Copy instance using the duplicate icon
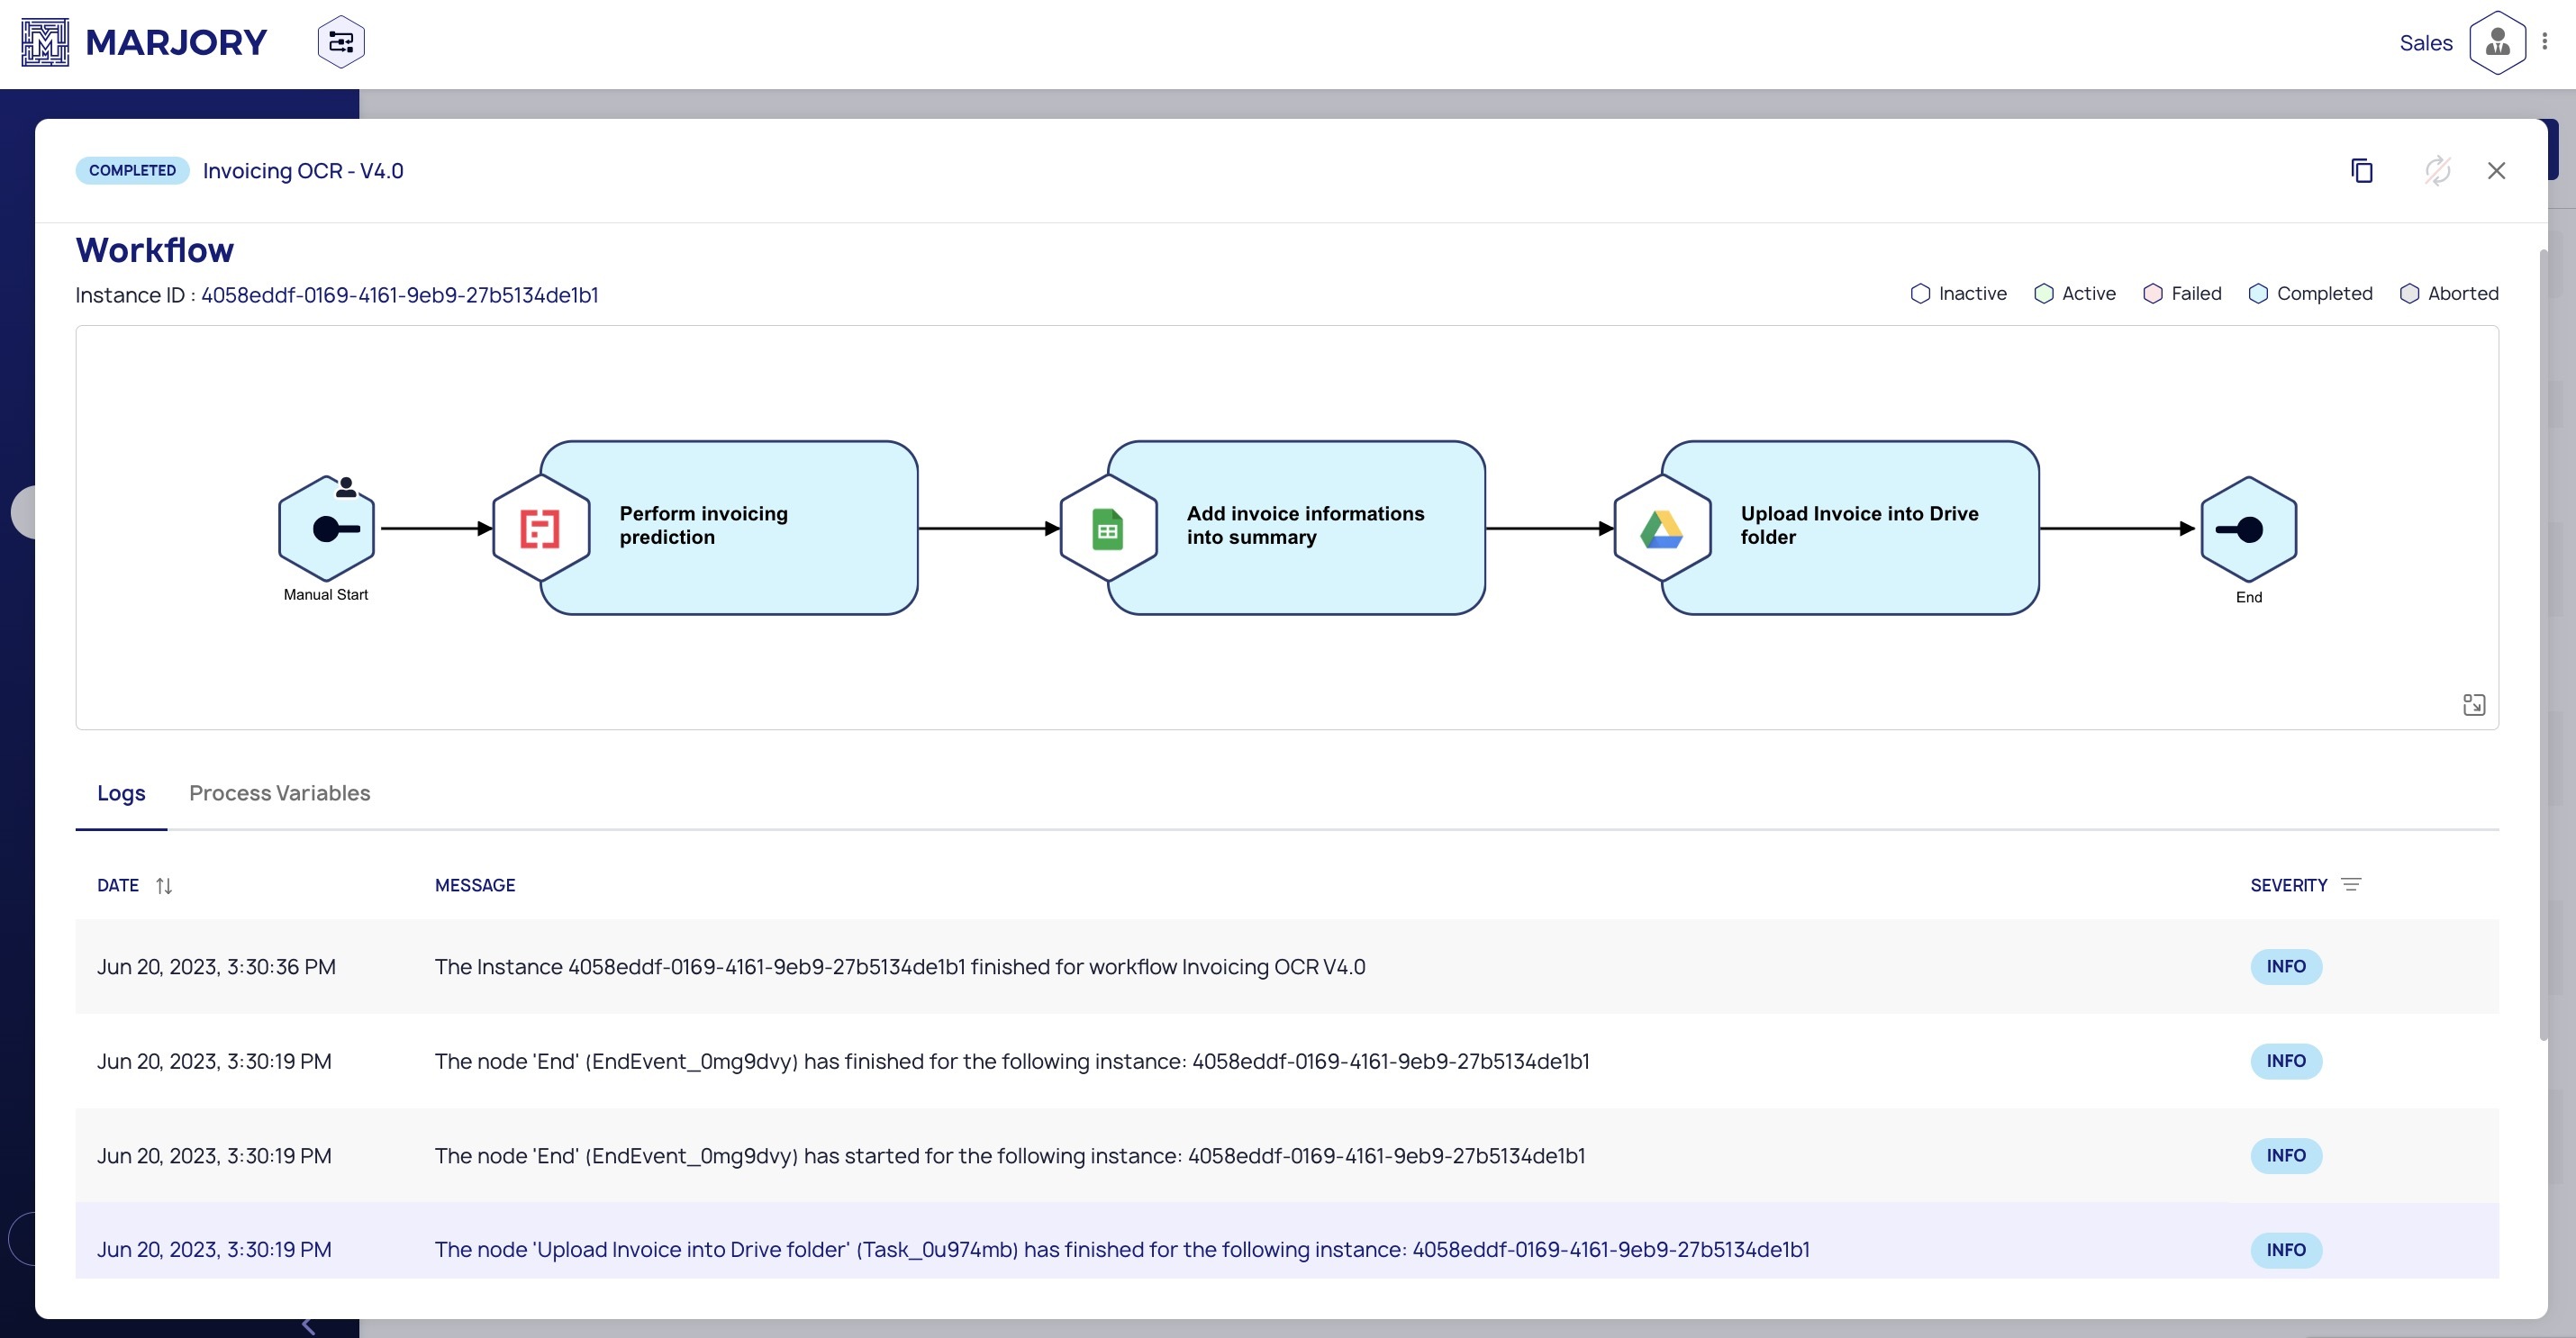Image resolution: width=2576 pixels, height=1338 pixels. click(x=2362, y=171)
